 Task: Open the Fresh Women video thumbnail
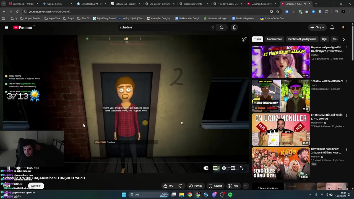point(281,62)
